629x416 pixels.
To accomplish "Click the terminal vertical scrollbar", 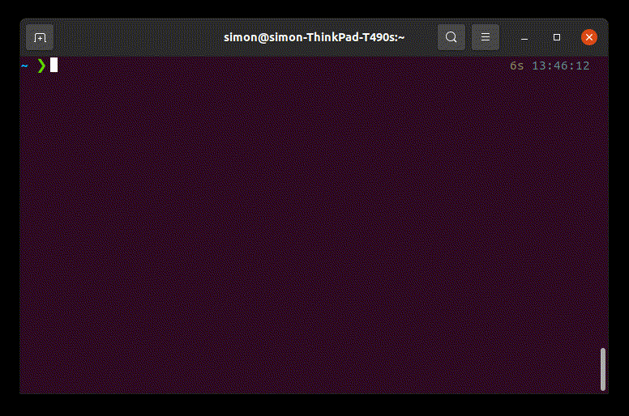I will 602,369.
